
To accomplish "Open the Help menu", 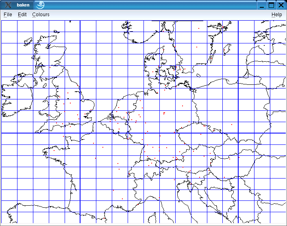I will coord(276,15).
